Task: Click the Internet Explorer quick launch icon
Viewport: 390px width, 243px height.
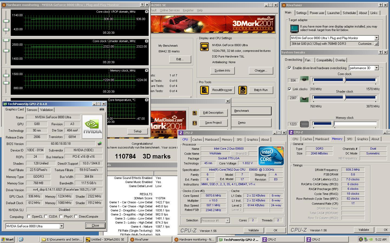Action: click(x=21, y=239)
